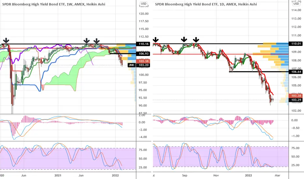Click the 105.00 price scale value
Screen dimensions: 304x179
[x=296, y=86]
